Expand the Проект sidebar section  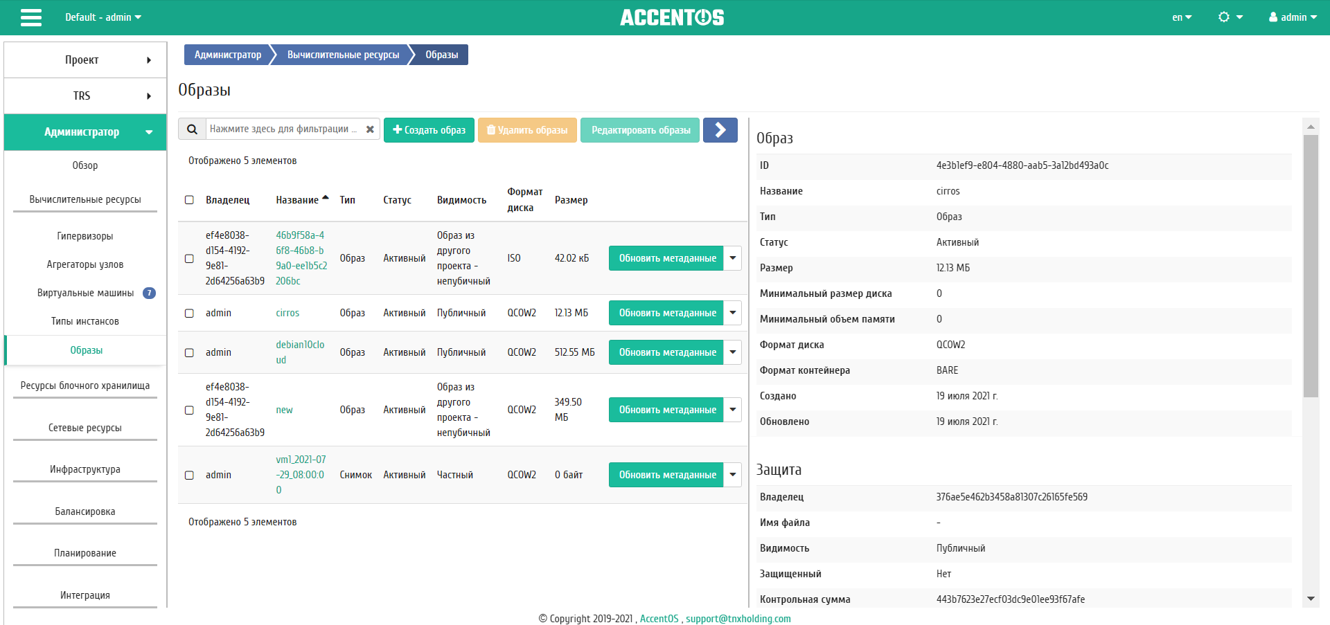click(85, 60)
